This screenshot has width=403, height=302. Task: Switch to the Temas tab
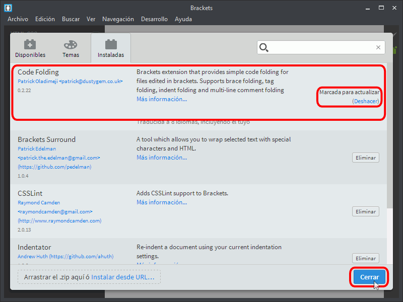[71, 48]
